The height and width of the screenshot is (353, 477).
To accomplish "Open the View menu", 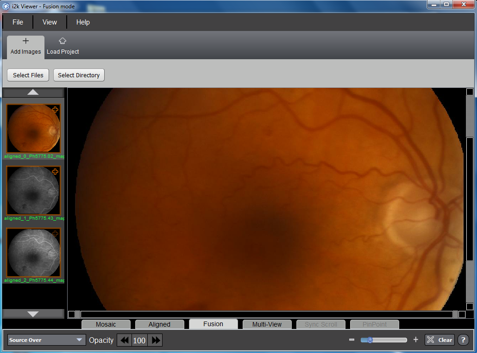I will [x=50, y=22].
